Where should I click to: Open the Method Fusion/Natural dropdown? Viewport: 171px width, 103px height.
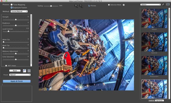click(x=19, y=11)
